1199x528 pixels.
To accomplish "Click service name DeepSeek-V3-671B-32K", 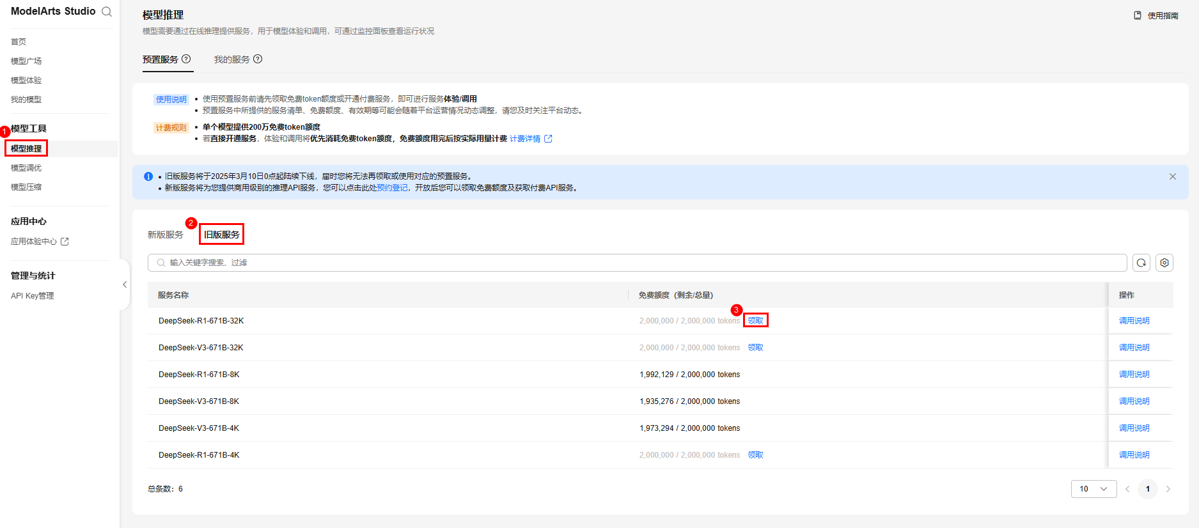I will point(201,348).
